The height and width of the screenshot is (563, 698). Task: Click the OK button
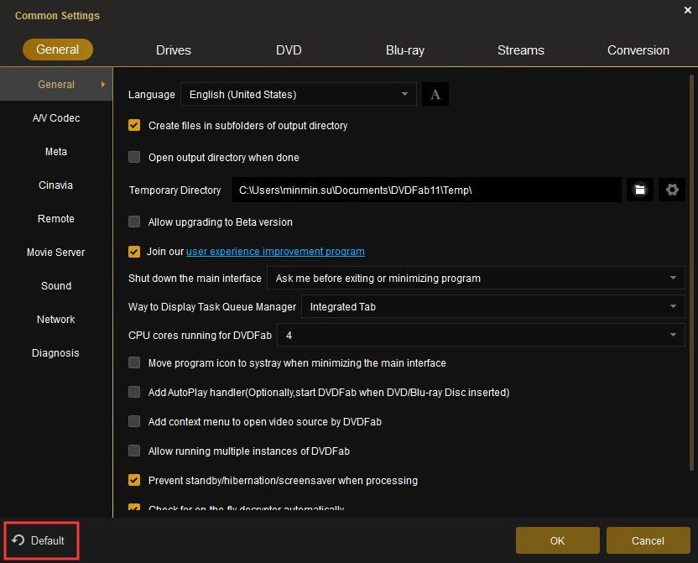coord(557,540)
